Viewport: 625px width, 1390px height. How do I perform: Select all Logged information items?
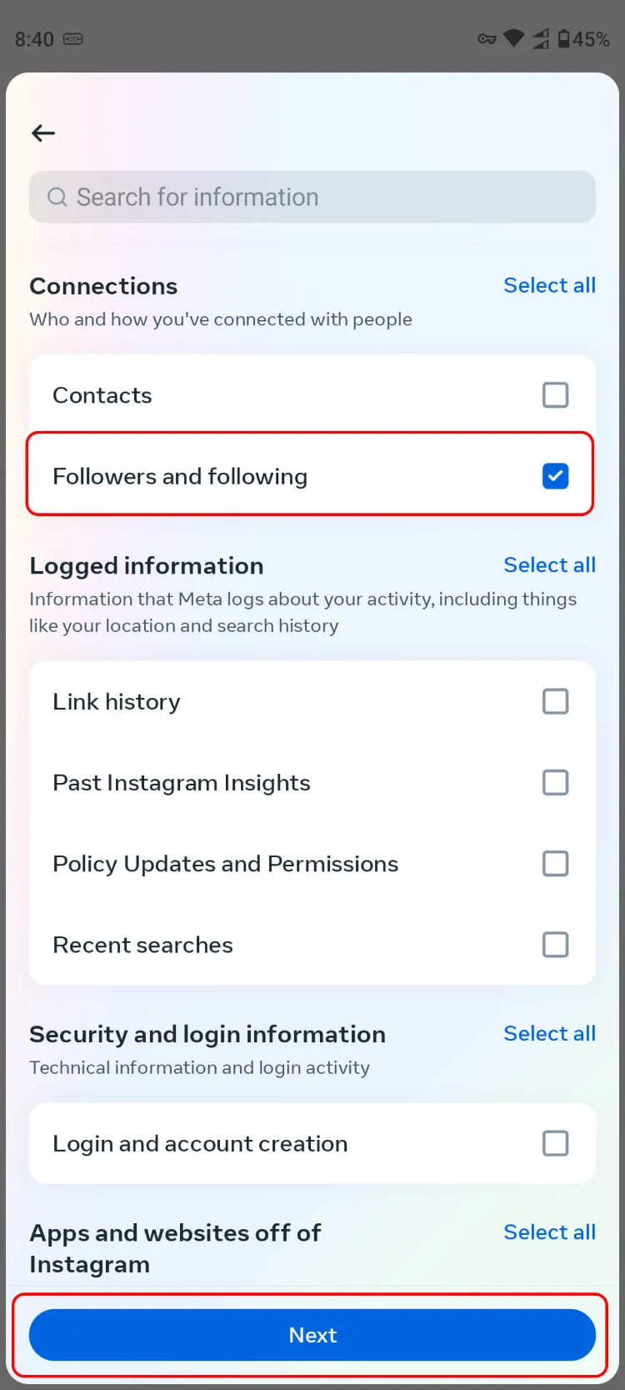click(549, 565)
